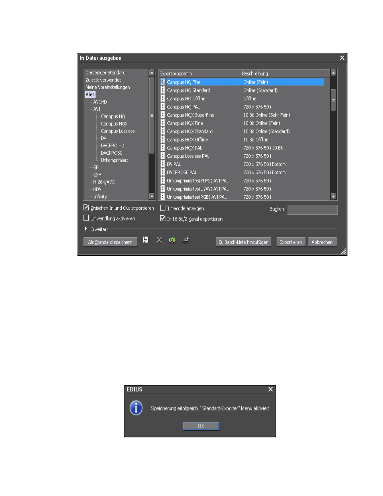
Task: Click the film icon beside DV PAL
Action: [163, 164]
